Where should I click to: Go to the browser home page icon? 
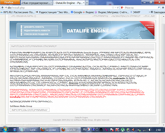[x=163, y=8]
